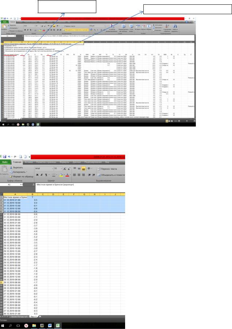This screenshot has height=329, width=232.
Task: Expand quick access toolbar customization arrow, lower window
Action: 30,157
